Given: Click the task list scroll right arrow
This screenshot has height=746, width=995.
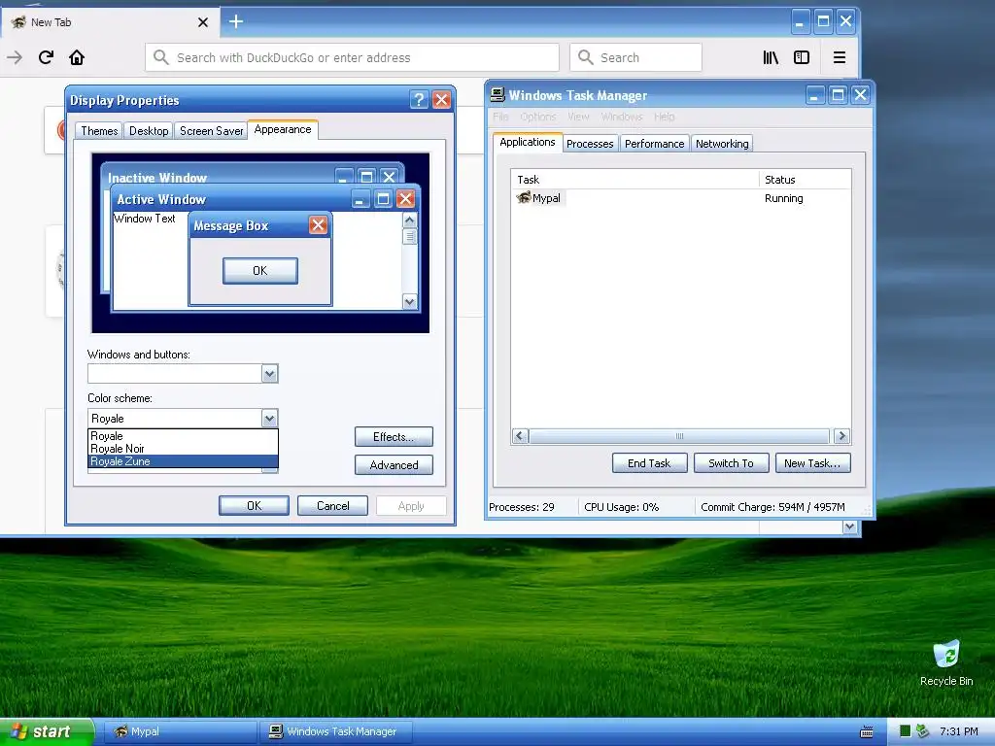Looking at the screenshot, I should pos(842,436).
